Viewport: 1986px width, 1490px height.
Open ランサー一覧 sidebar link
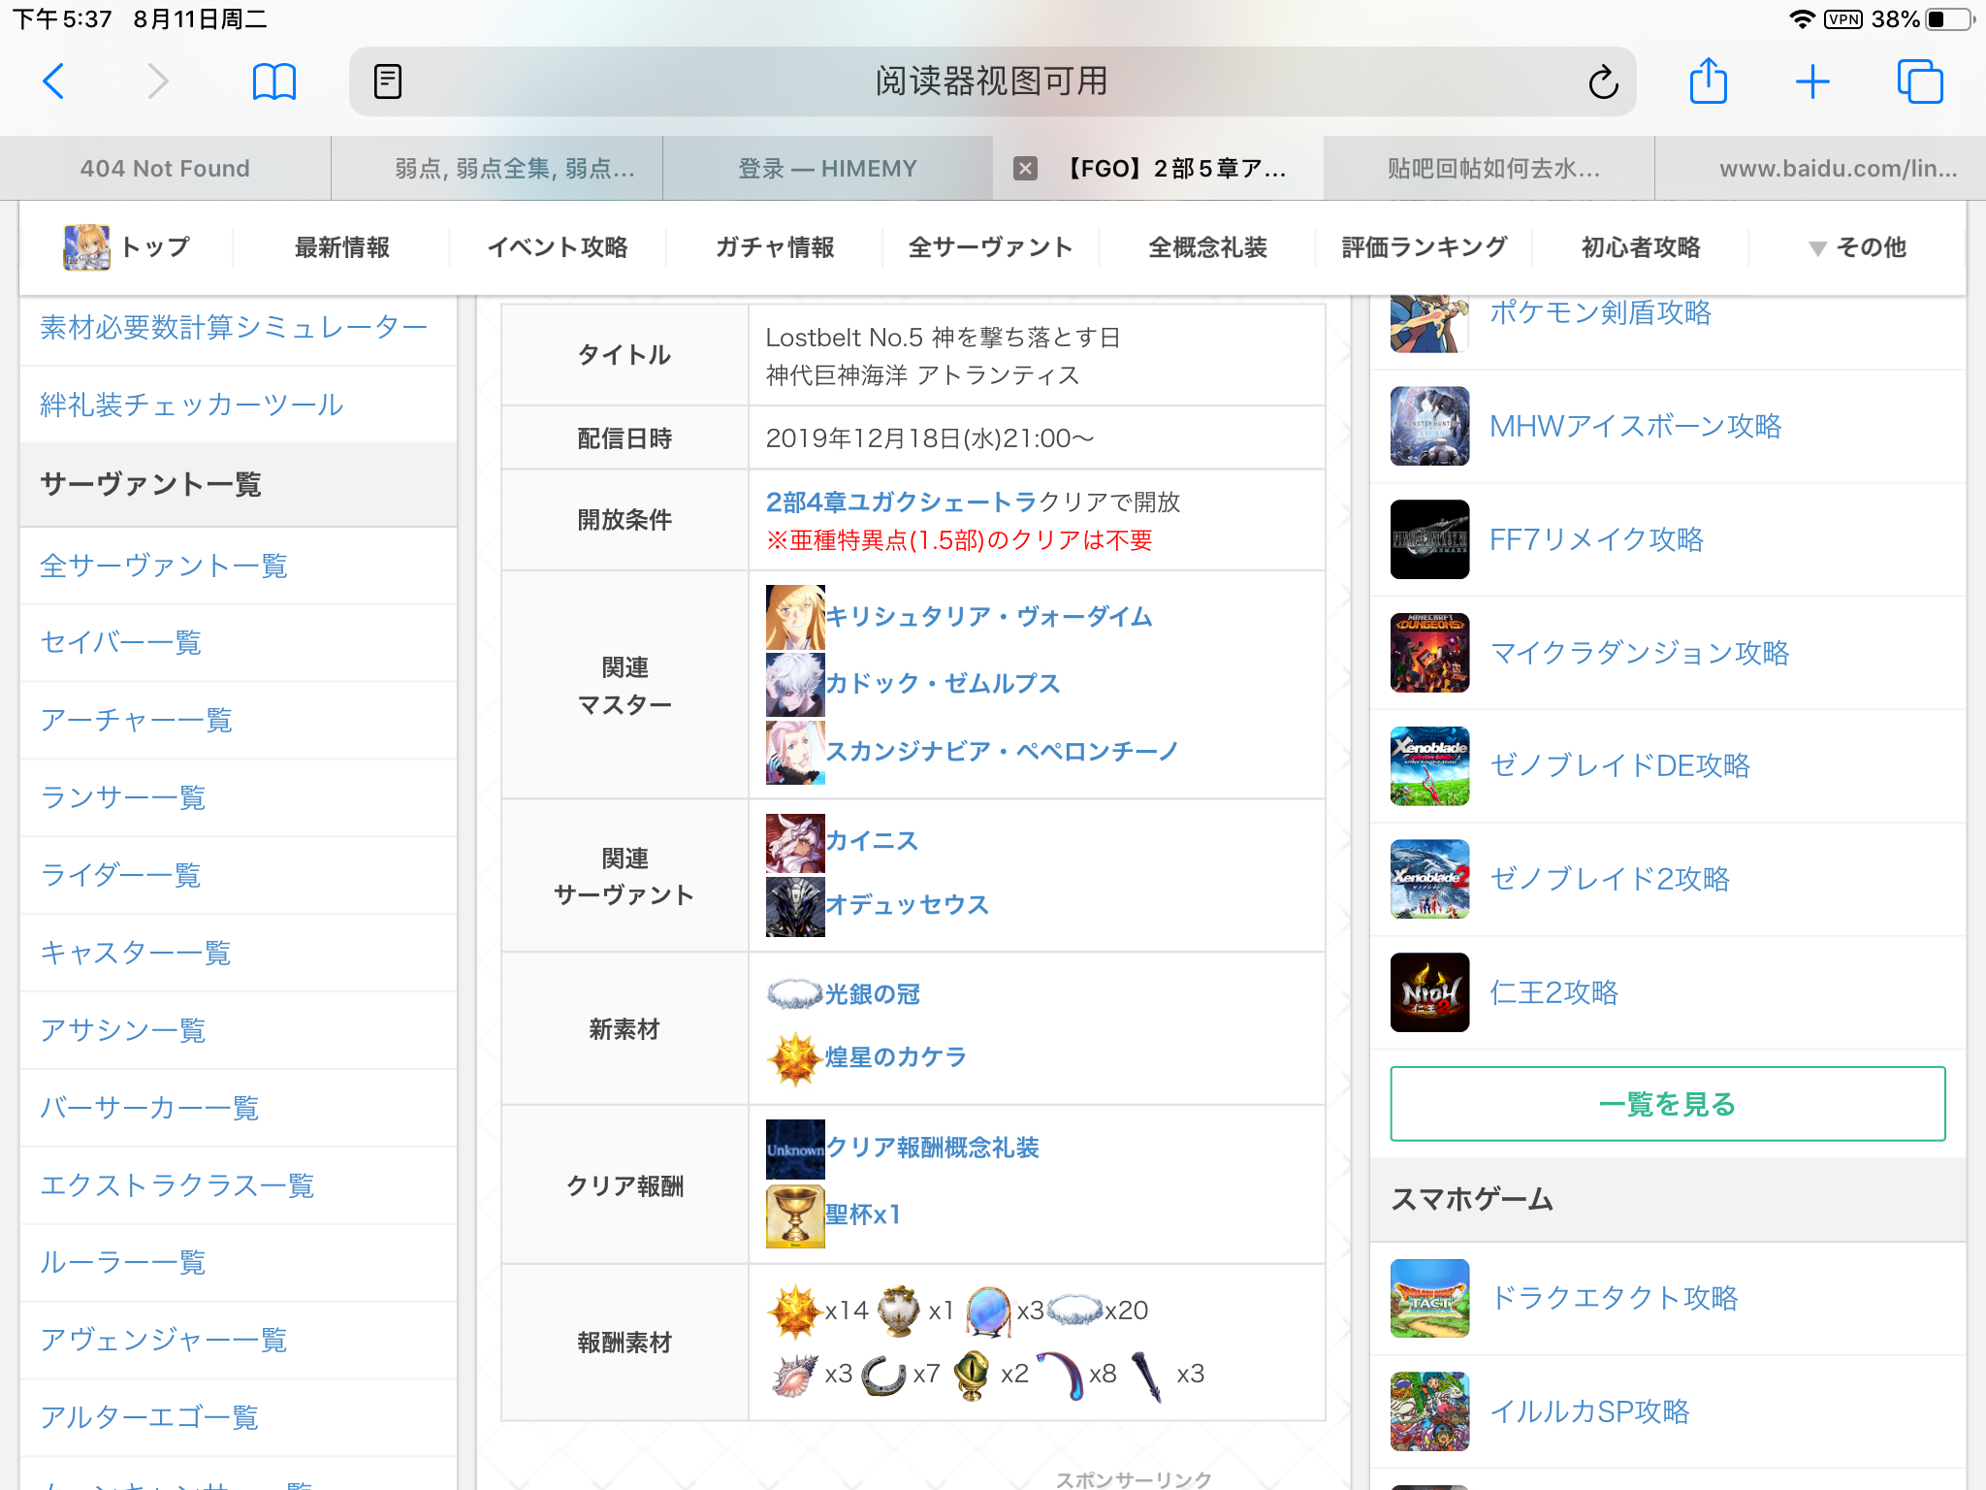[123, 797]
